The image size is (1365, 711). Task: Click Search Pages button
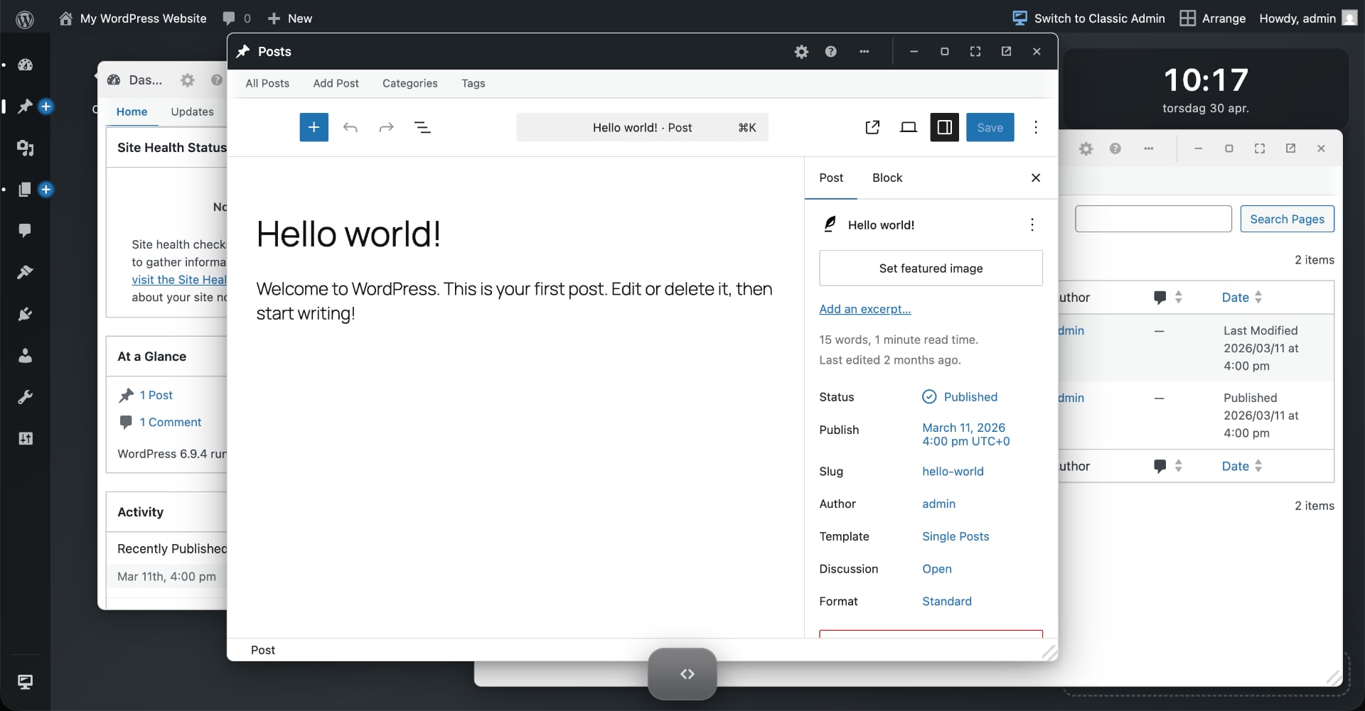[x=1287, y=219]
